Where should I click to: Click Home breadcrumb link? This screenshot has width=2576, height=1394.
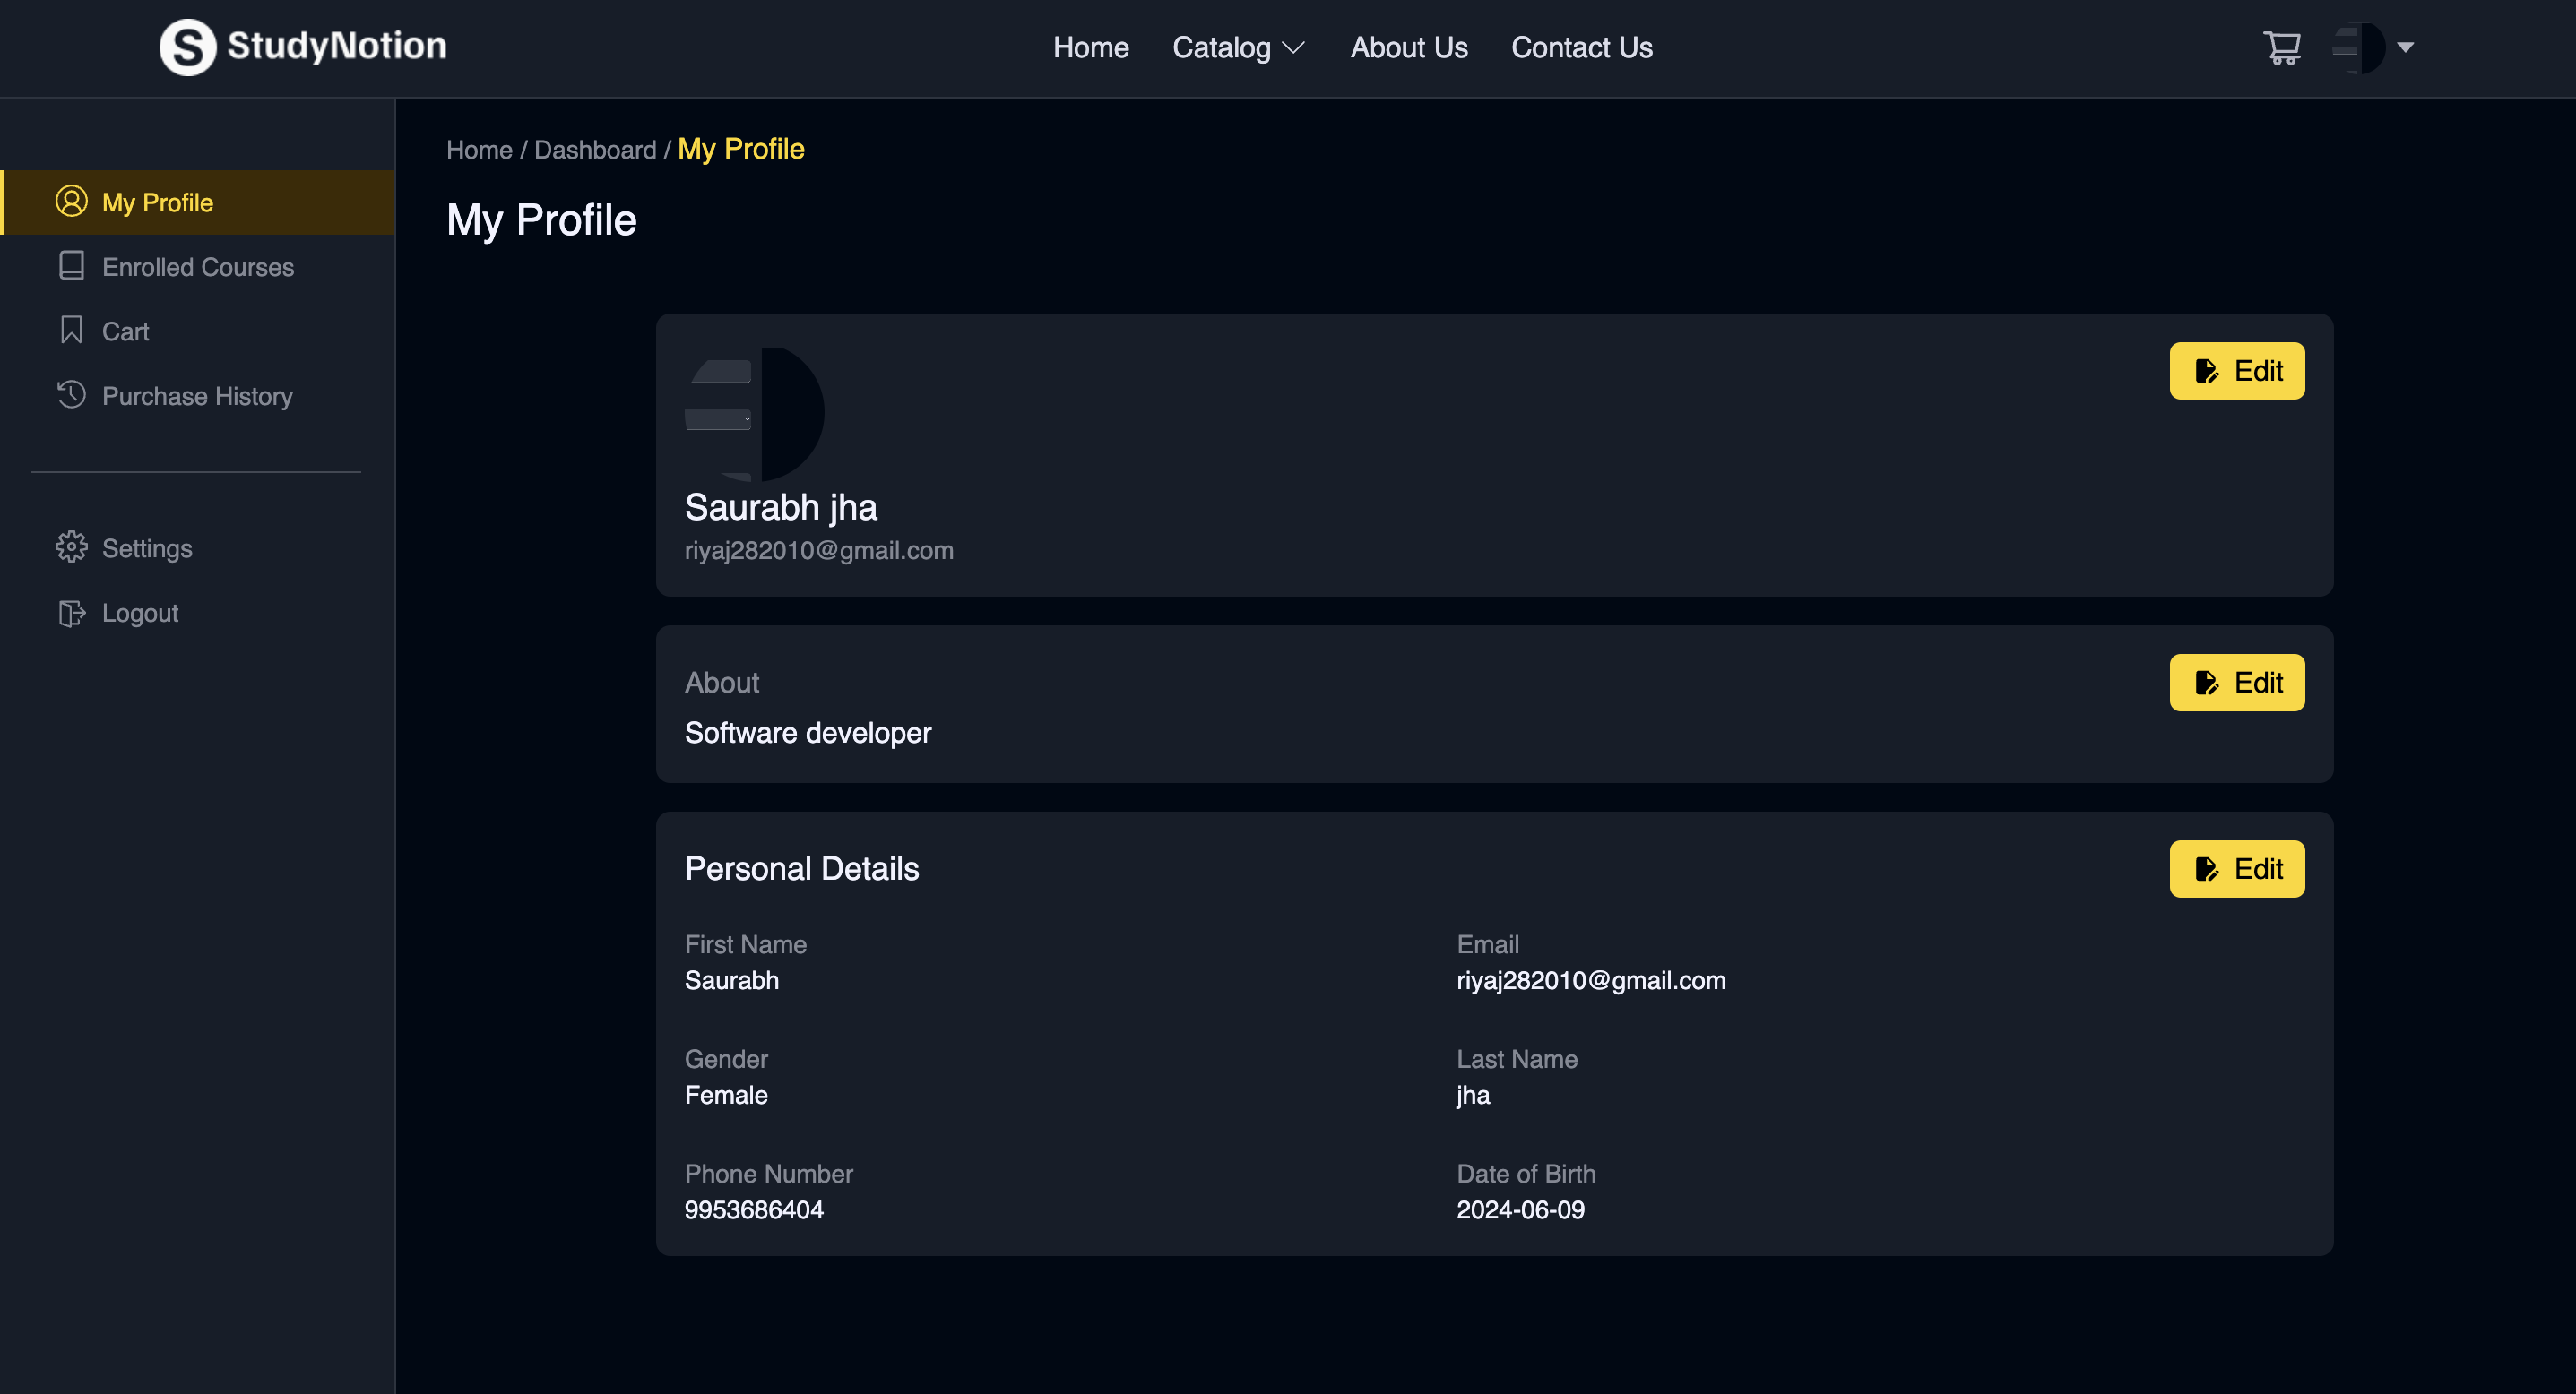(478, 150)
